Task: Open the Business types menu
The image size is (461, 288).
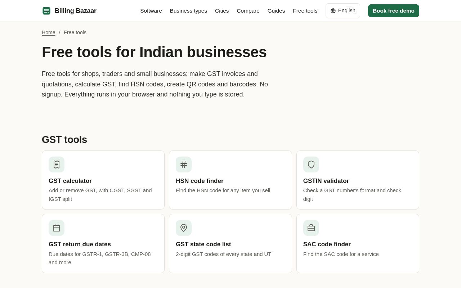Action: click(188, 11)
